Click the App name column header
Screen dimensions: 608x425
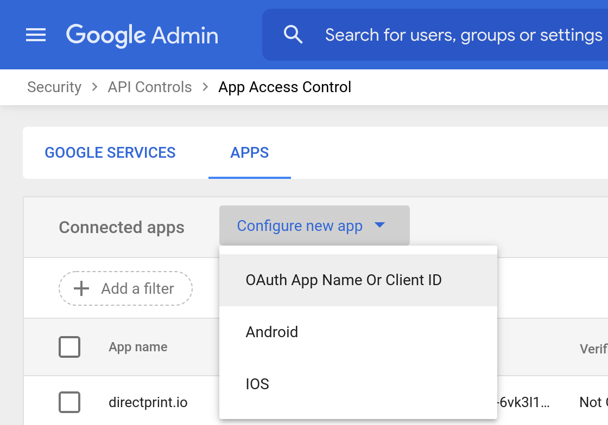point(138,347)
